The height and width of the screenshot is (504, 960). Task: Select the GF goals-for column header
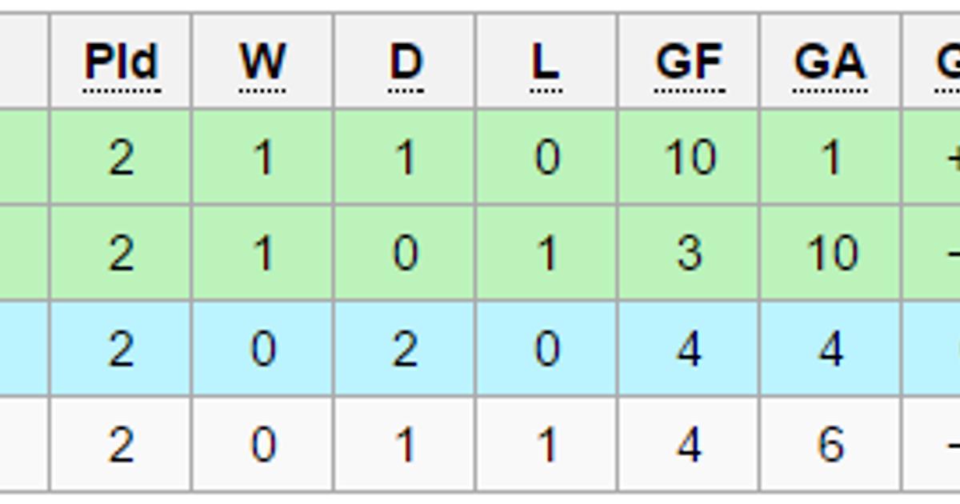pyautogui.click(x=689, y=62)
